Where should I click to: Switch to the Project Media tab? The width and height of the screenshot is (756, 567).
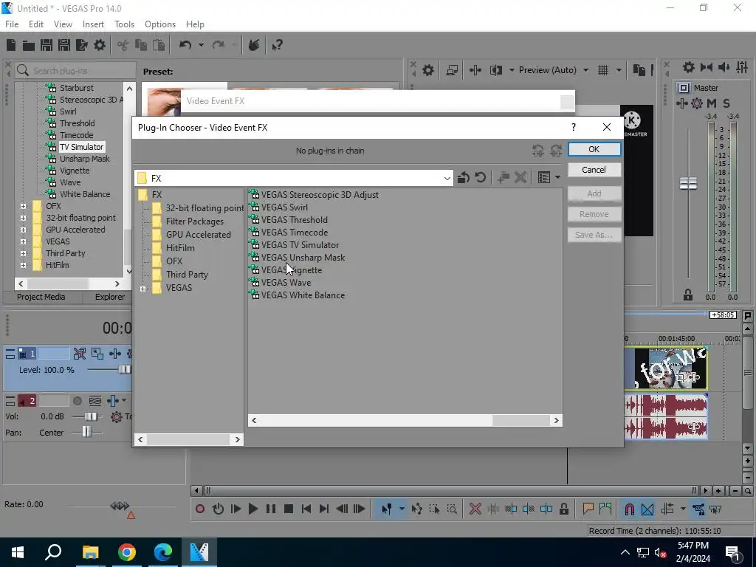(x=41, y=297)
